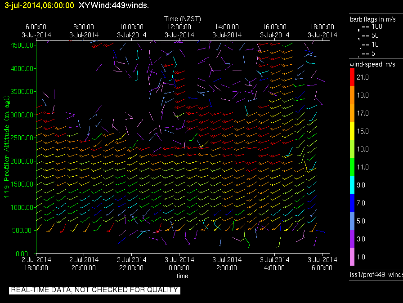The width and height of the screenshot is (403, 303).
Task: Select the purple 3.0 wind-speed color segment
Action: [x=352, y=239]
